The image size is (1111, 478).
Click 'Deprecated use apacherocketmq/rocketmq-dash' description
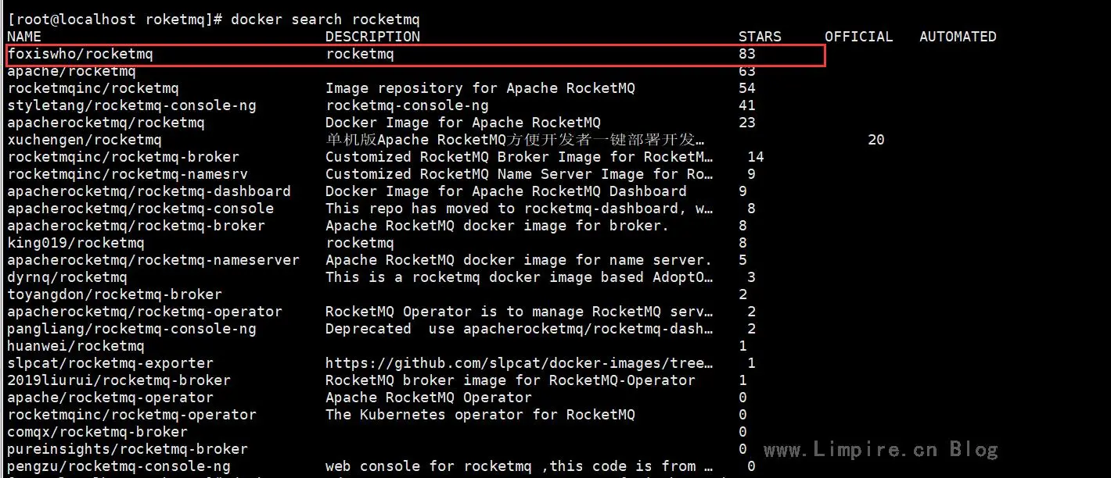coord(520,329)
